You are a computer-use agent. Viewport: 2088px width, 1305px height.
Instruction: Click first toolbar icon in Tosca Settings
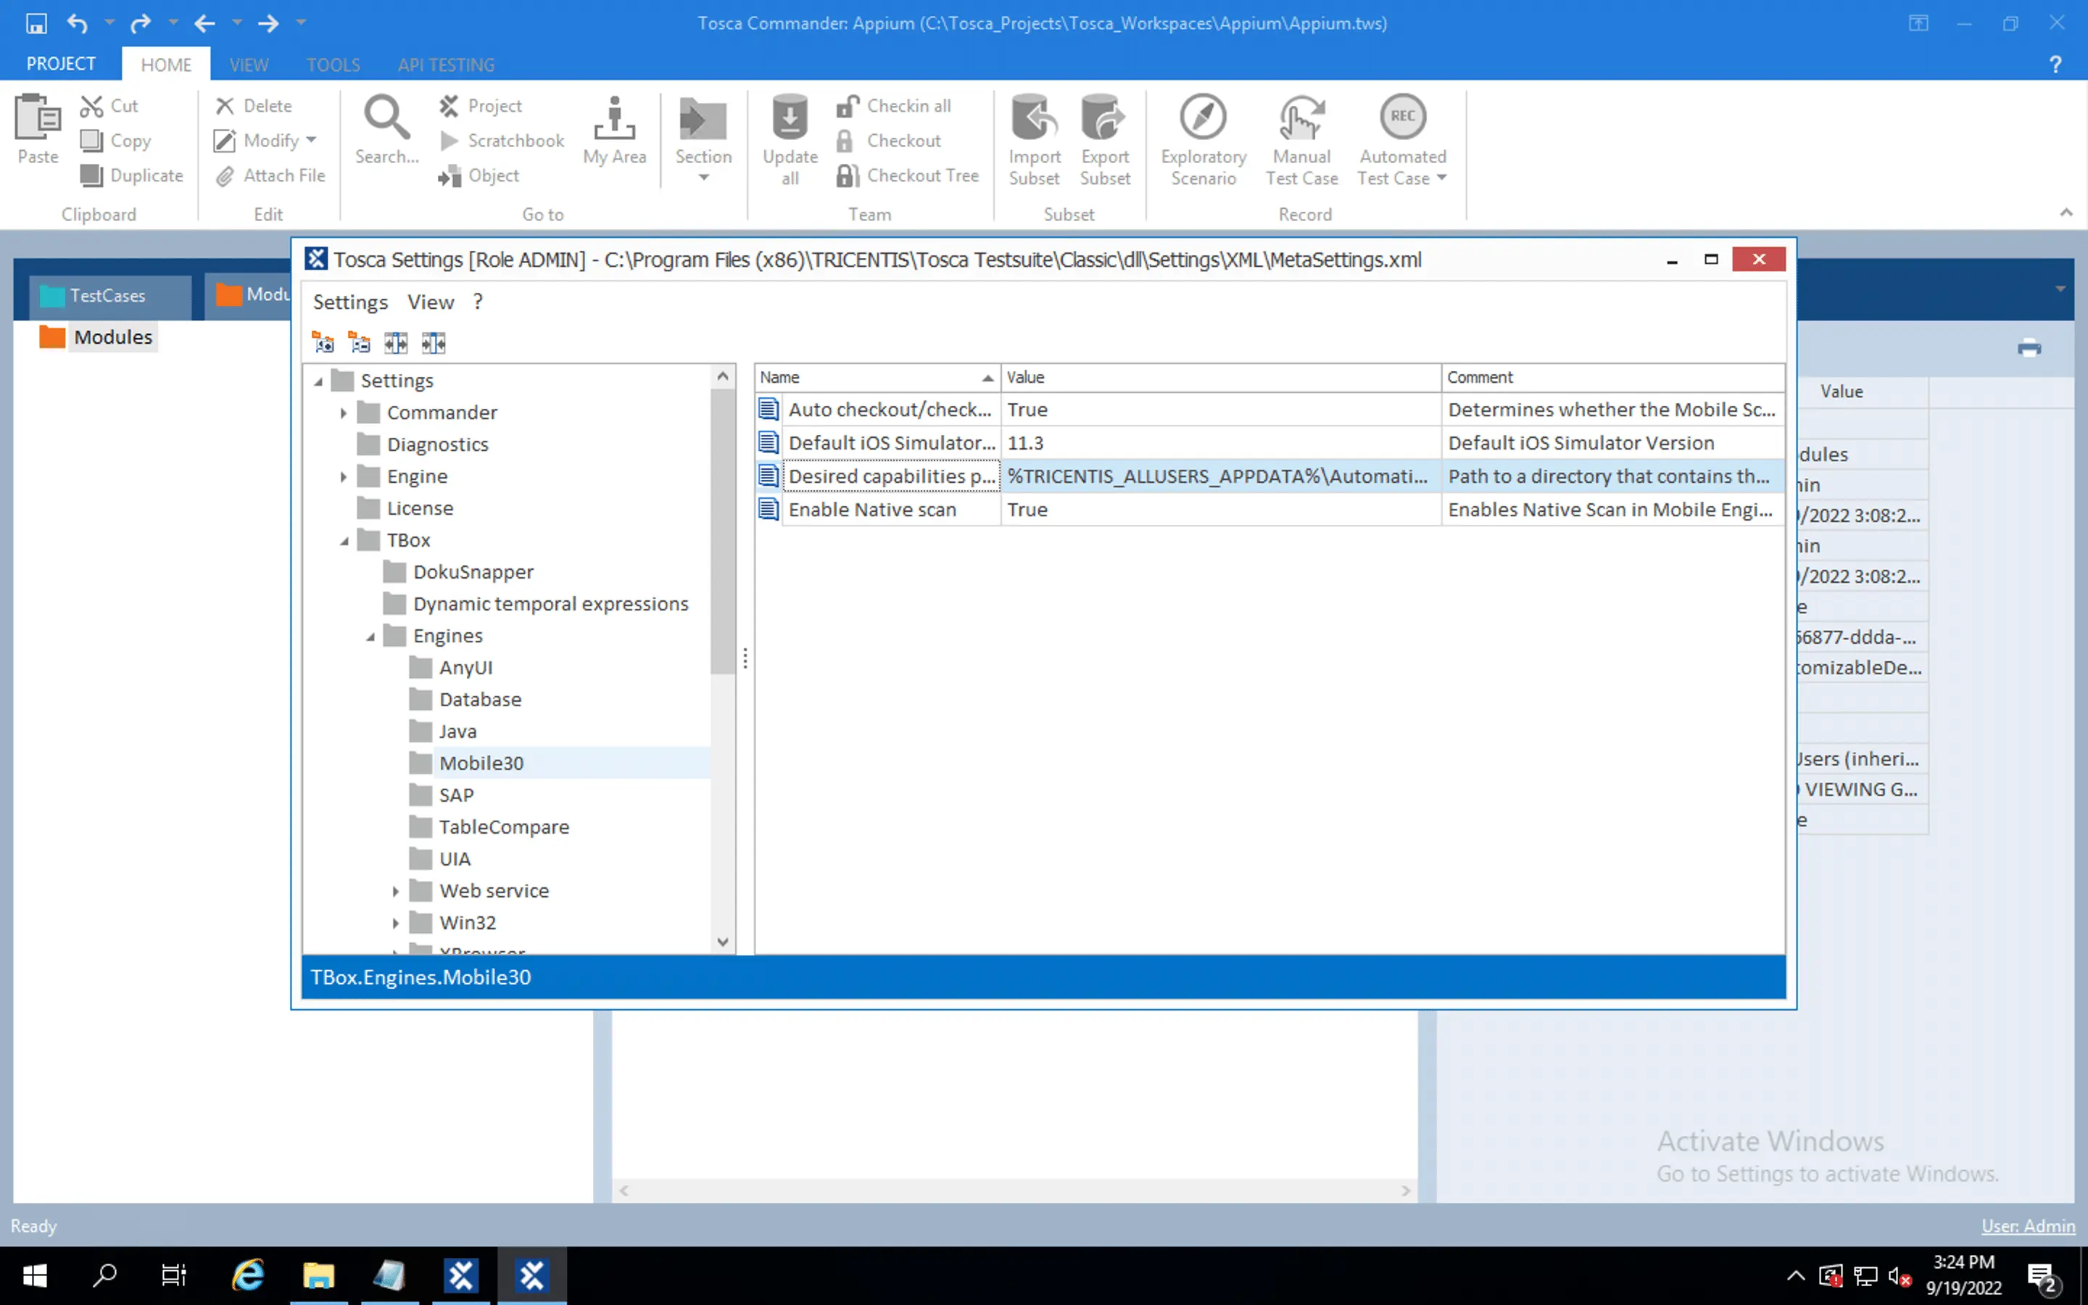pyautogui.click(x=323, y=344)
